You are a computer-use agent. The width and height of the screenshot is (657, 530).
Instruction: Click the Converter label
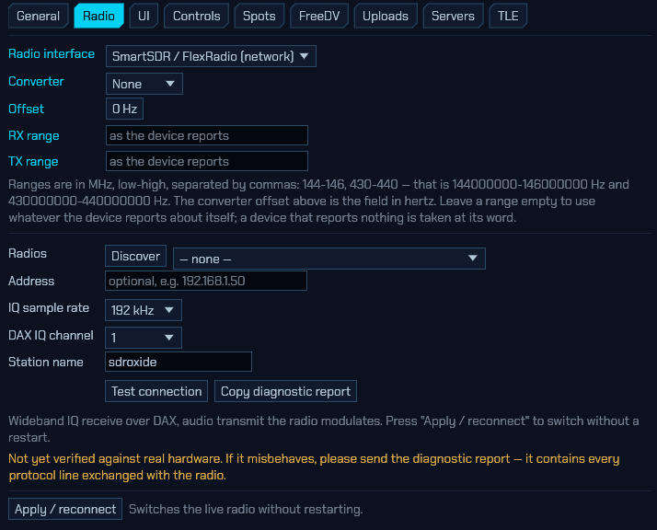click(x=36, y=81)
